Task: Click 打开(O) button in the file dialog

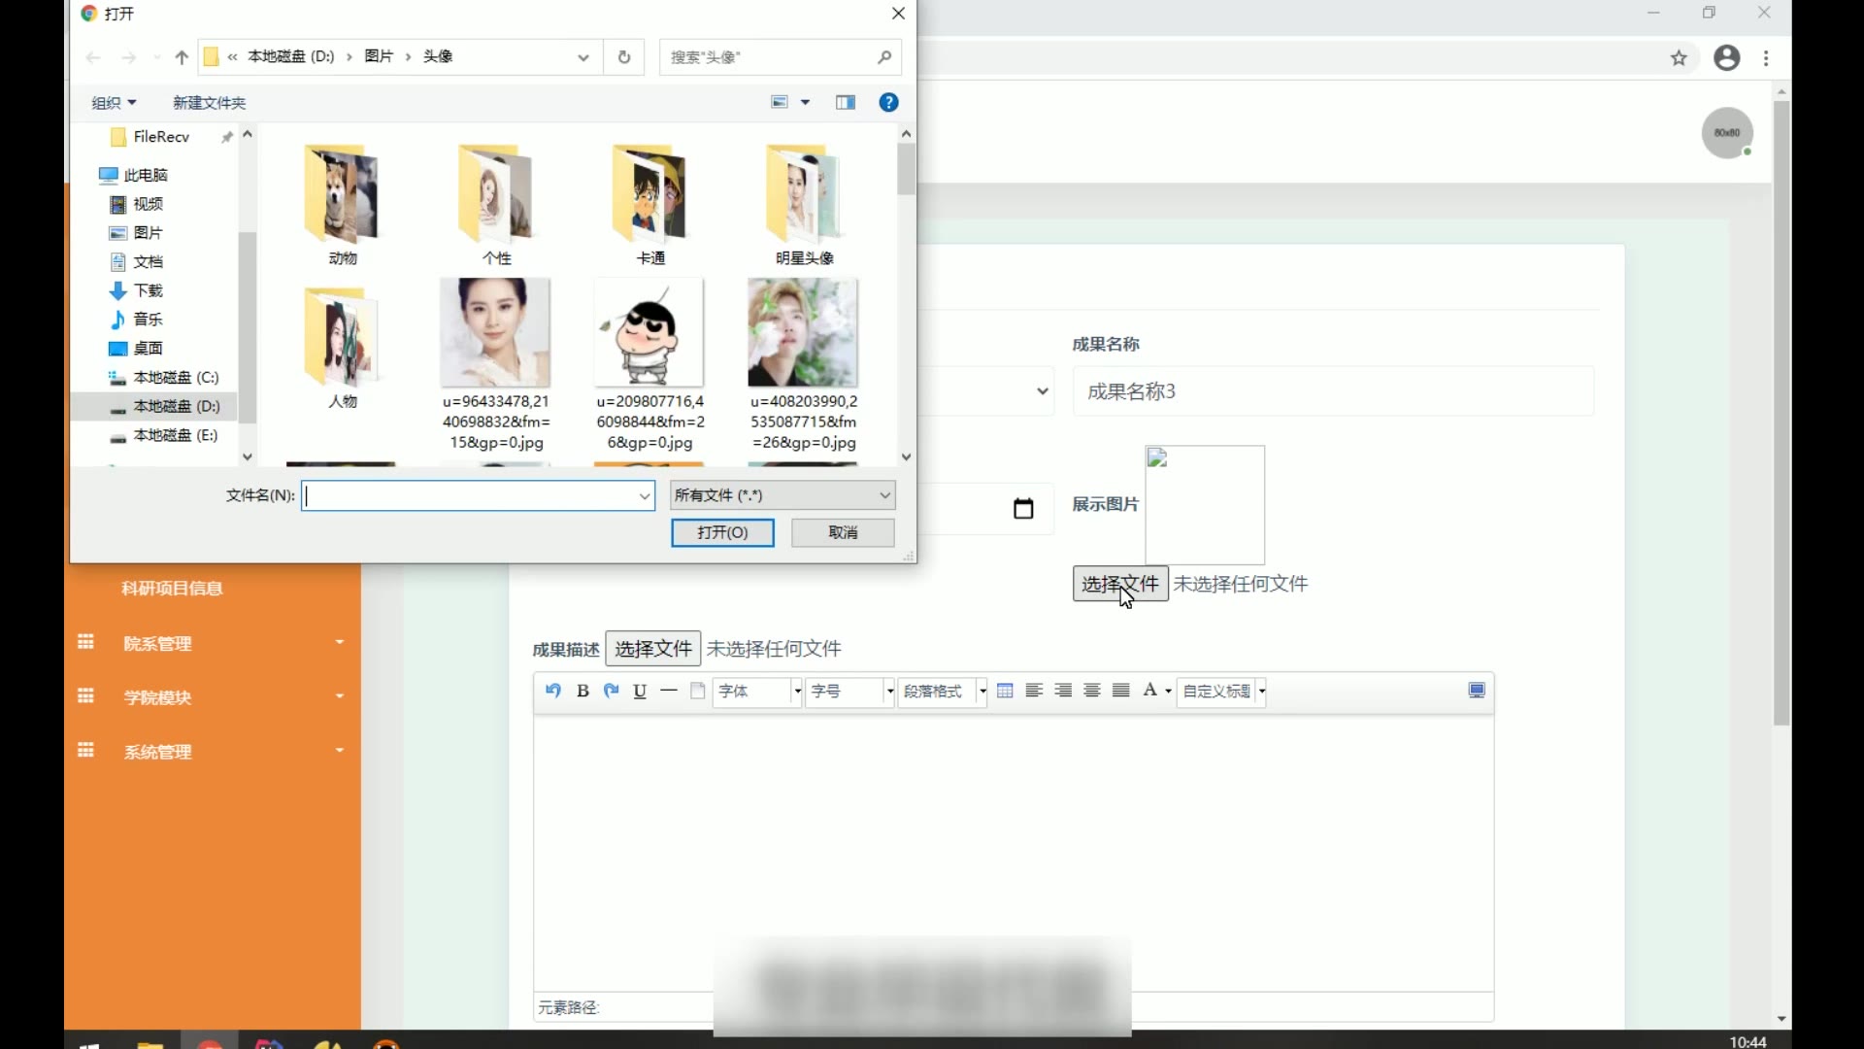Action: click(x=722, y=532)
